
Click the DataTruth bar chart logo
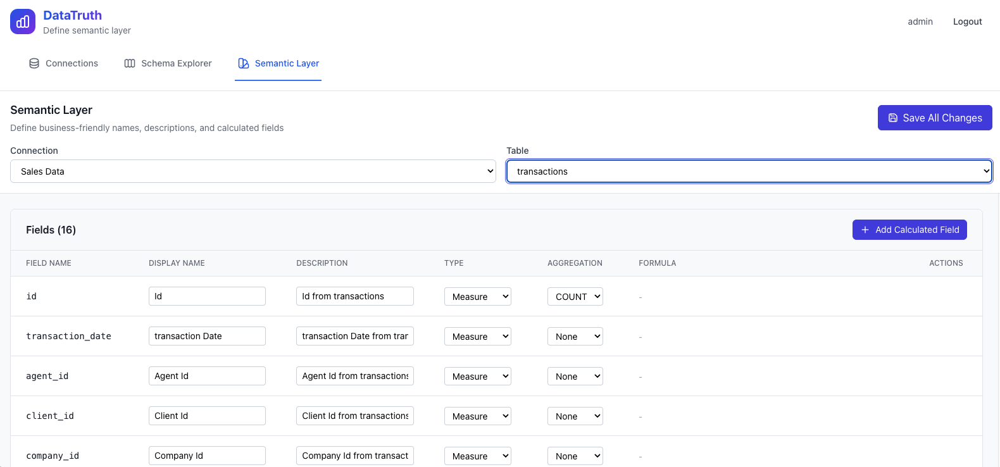coord(23,22)
